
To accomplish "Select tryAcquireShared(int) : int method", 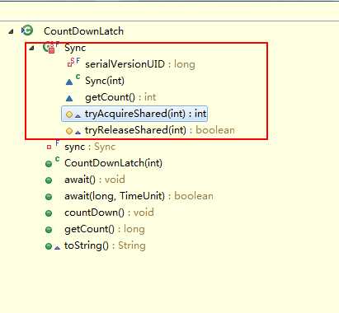I will pos(145,114).
